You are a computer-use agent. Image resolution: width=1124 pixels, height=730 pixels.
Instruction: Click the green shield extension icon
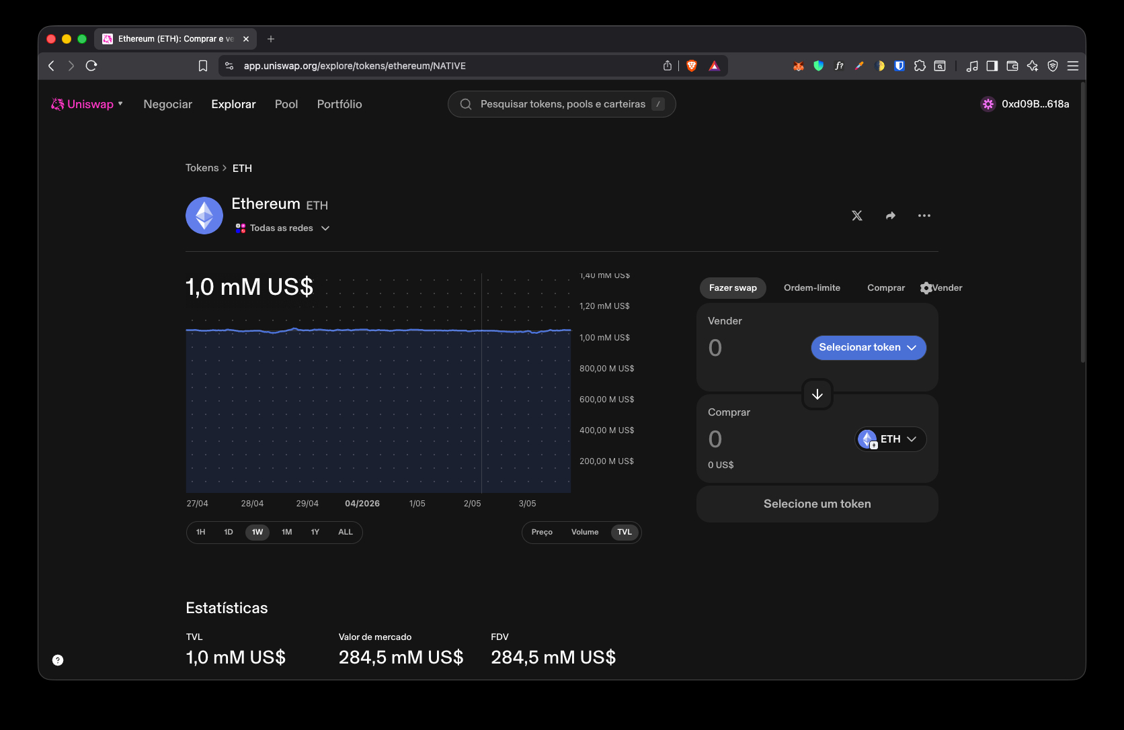coord(819,66)
